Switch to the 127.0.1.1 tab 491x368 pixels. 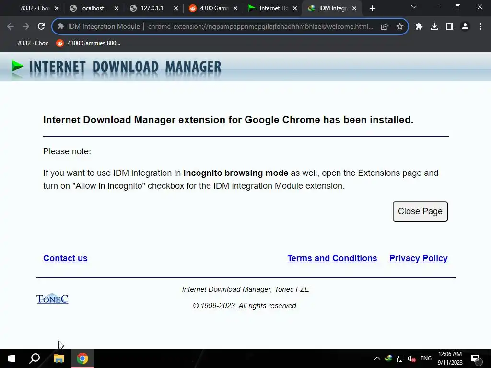pyautogui.click(x=151, y=8)
